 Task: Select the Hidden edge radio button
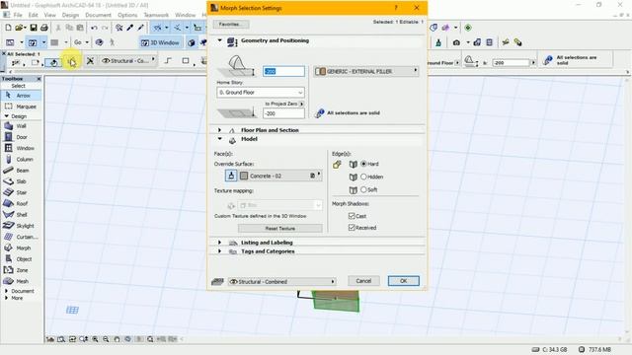click(363, 177)
